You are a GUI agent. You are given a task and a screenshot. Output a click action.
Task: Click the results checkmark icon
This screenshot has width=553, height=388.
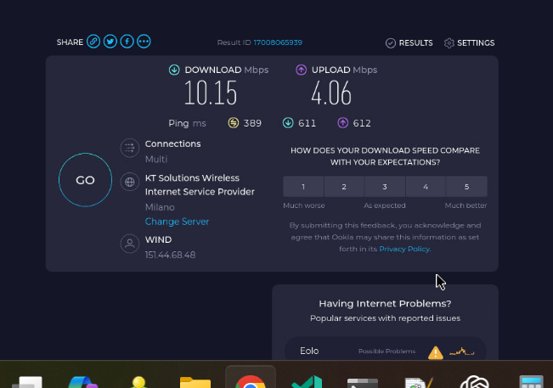click(x=391, y=43)
